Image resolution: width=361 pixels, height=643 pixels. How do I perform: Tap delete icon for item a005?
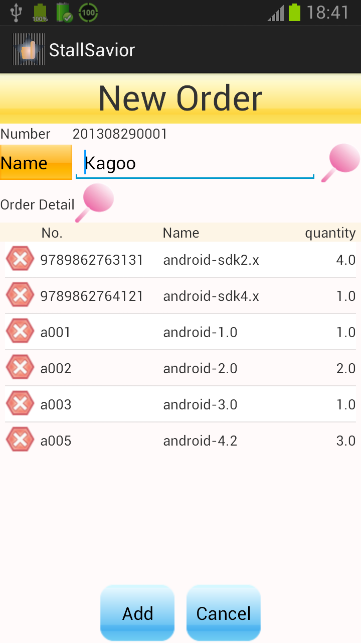pos(20,440)
